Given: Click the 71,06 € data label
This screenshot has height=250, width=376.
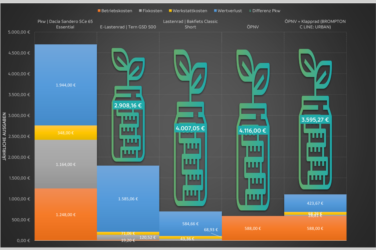Looking at the screenshot, I should point(128,233).
